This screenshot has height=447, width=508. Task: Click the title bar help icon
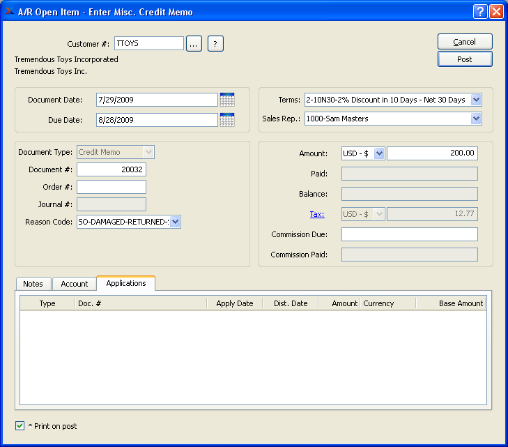click(x=480, y=12)
